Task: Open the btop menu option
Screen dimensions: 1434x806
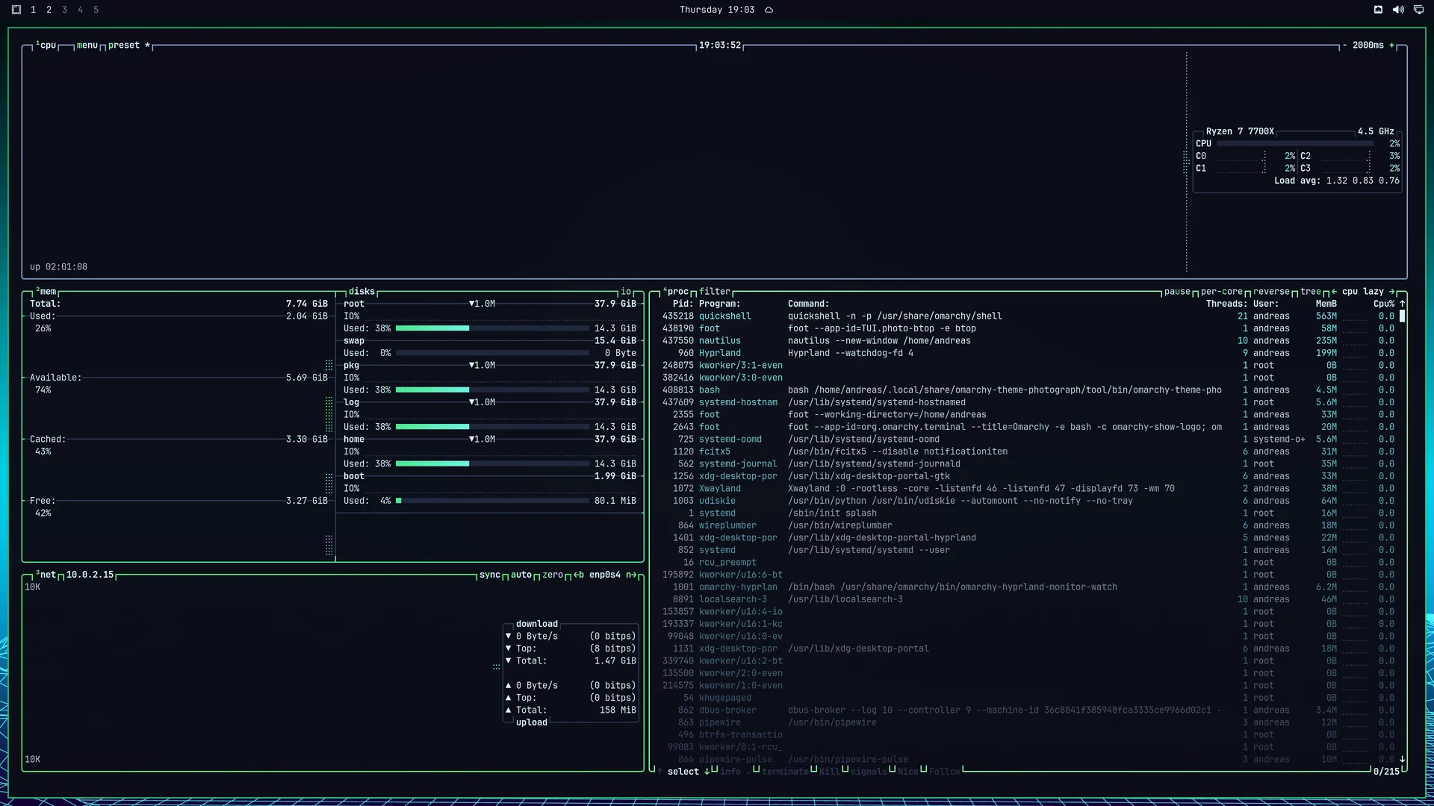Action: pyautogui.click(x=87, y=46)
